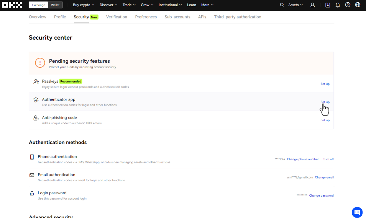366x218 pixels.
Task: Expand the Buy crypto menu
Action: 84,5
